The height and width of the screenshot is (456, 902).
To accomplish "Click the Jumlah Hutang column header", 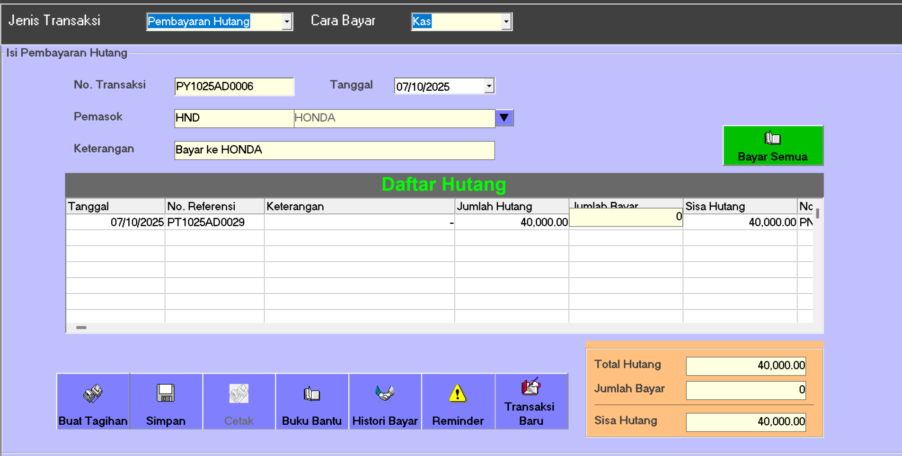I will pyautogui.click(x=511, y=206).
